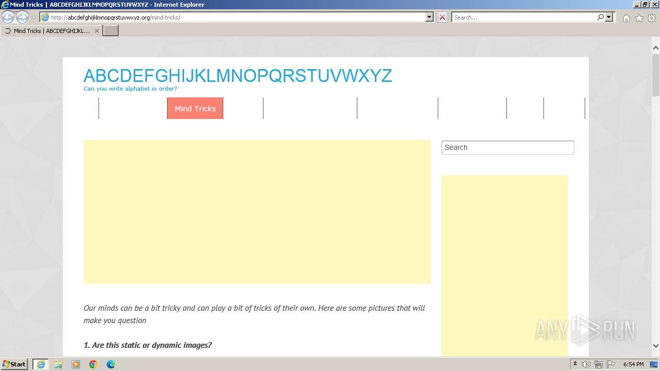Launch Microsoft Edge from the taskbar

point(111,364)
